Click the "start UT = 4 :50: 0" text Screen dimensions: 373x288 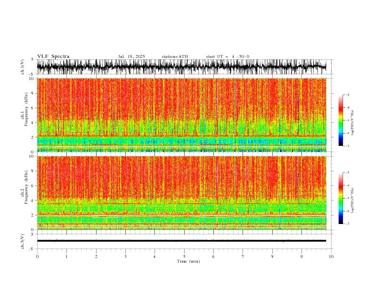click(227, 56)
